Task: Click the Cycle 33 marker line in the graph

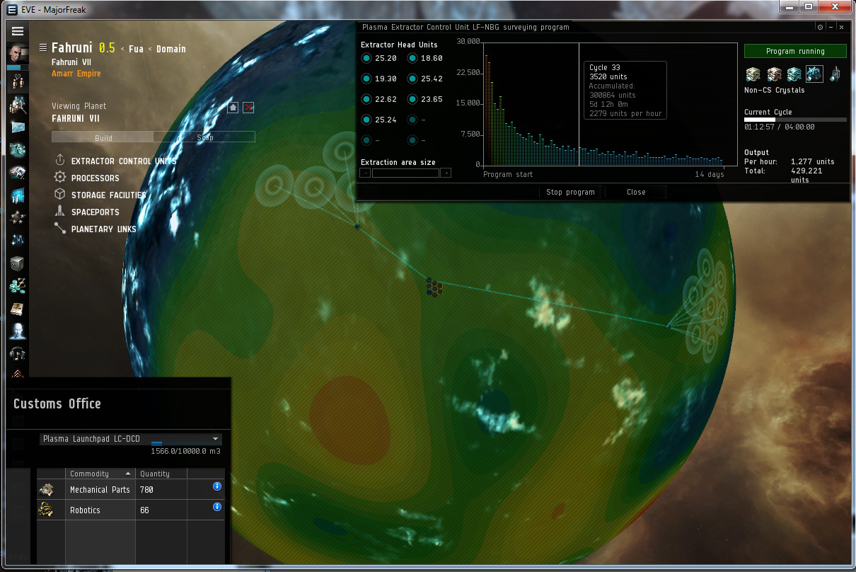Action: coord(579,103)
